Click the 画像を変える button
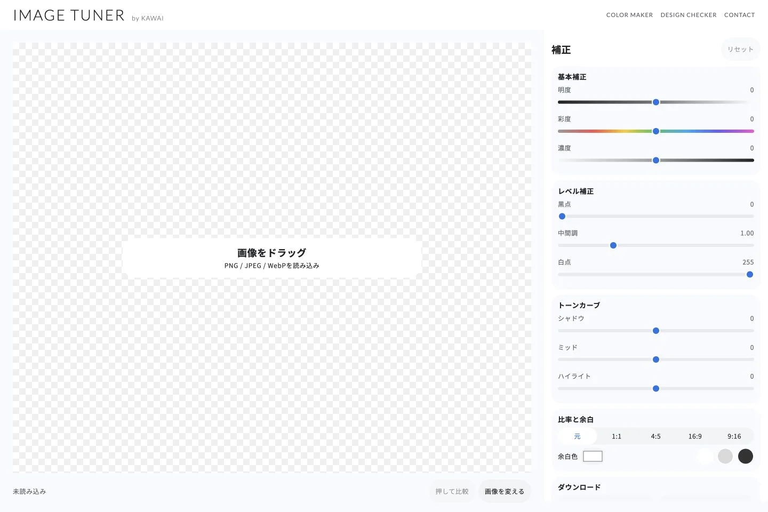Image resolution: width=768 pixels, height=512 pixels. (505, 492)
